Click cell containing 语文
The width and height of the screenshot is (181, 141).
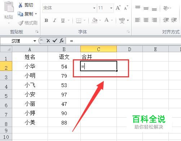pos(64,57)
